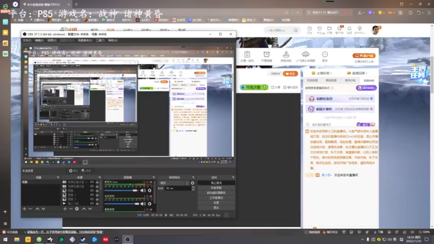Open 工具(T) menu in OBS
This screenshot has height=244, width=434.
100,40
